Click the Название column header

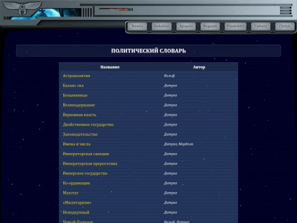(110, 67)
